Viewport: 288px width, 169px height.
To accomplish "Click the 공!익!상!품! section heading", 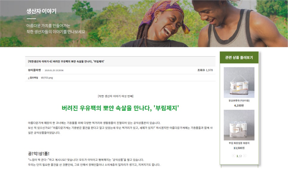I will (x=39, y=154).
